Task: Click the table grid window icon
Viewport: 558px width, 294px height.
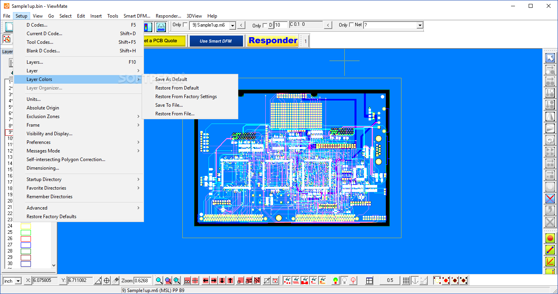Action: tap(369, 280)
